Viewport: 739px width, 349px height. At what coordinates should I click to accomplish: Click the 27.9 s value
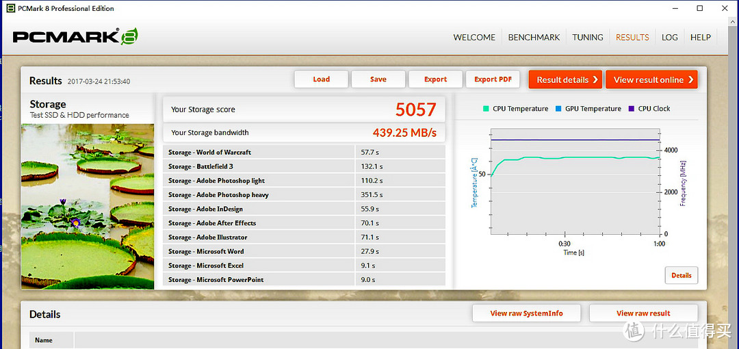[369, 251]
